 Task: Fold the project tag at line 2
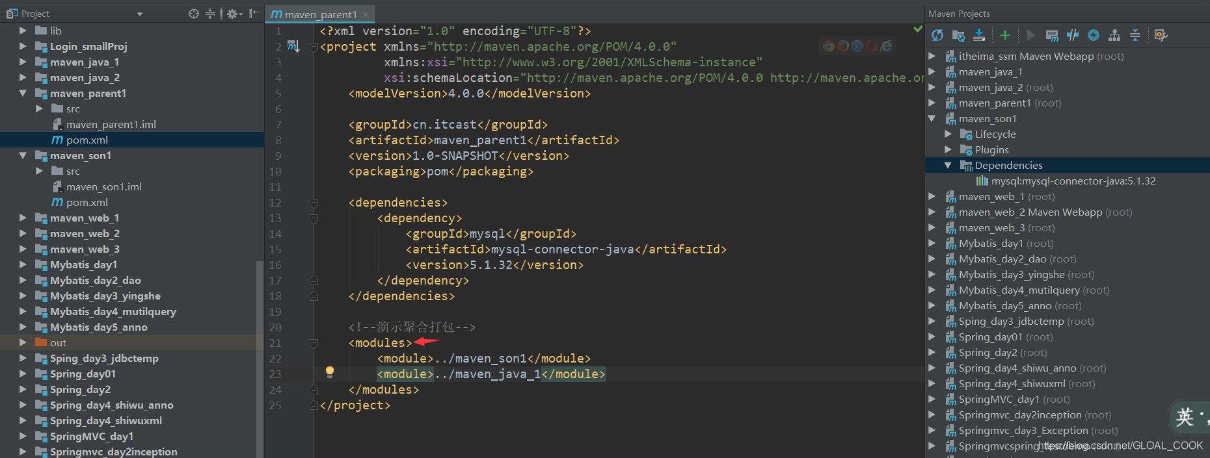tap(314, 47)
